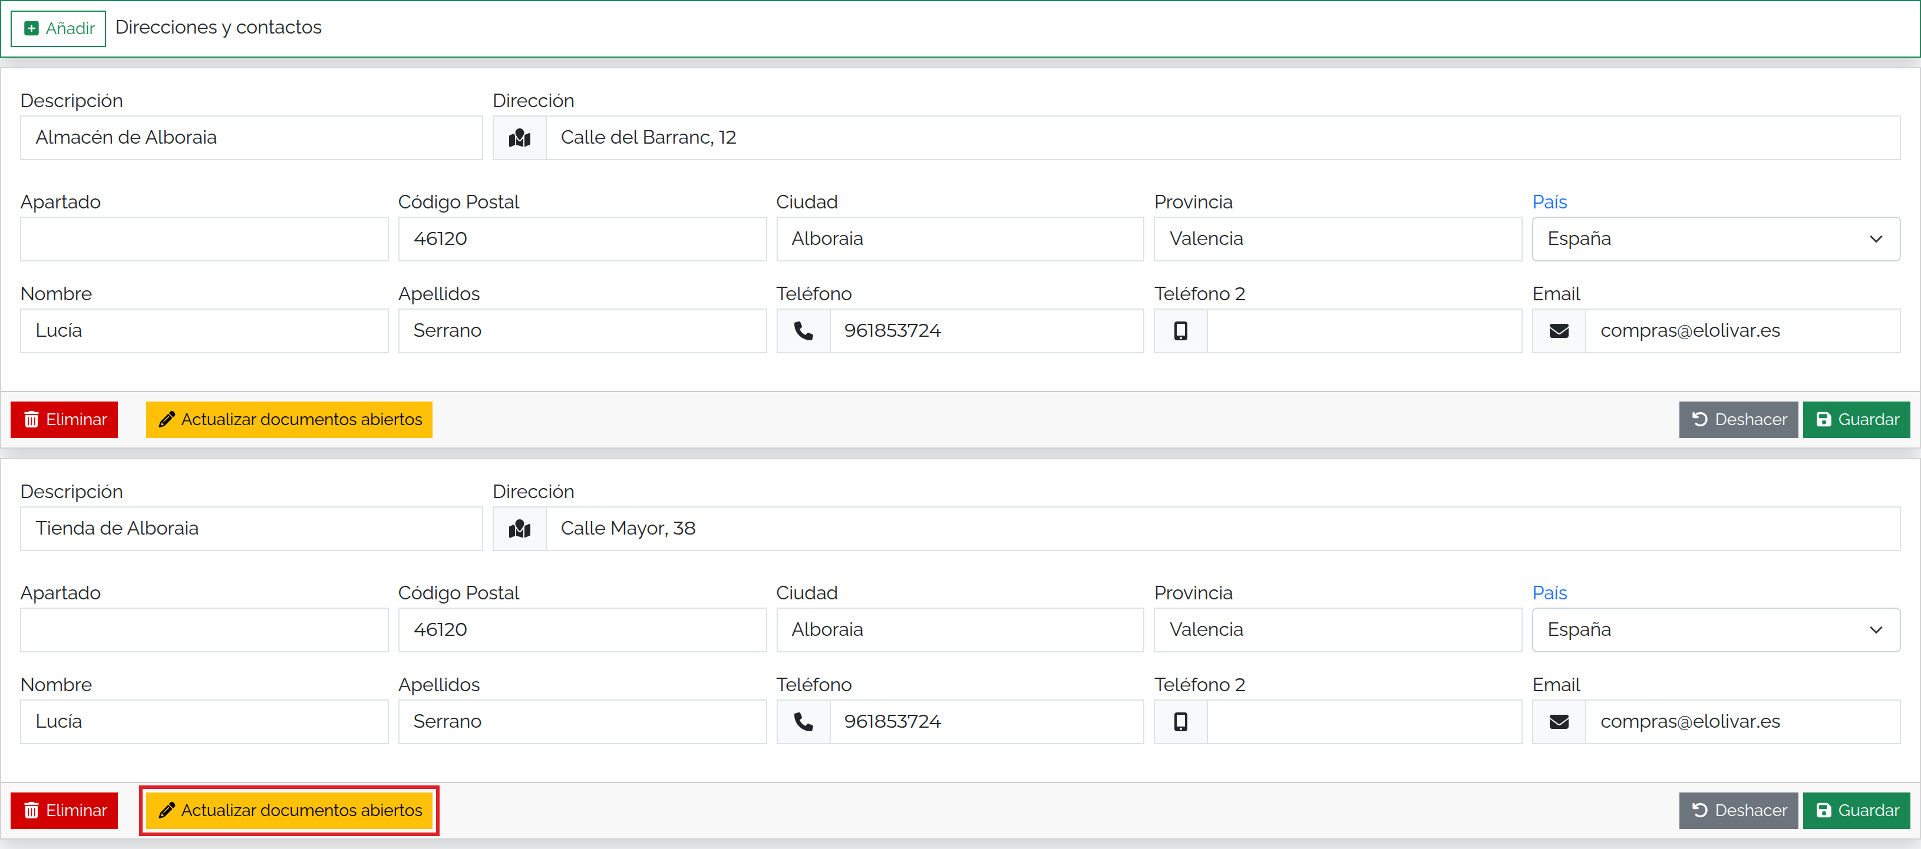Focus empty Apartado field in Tienda card
Screen dimensions: 1921x849
(x=204, y=630)
